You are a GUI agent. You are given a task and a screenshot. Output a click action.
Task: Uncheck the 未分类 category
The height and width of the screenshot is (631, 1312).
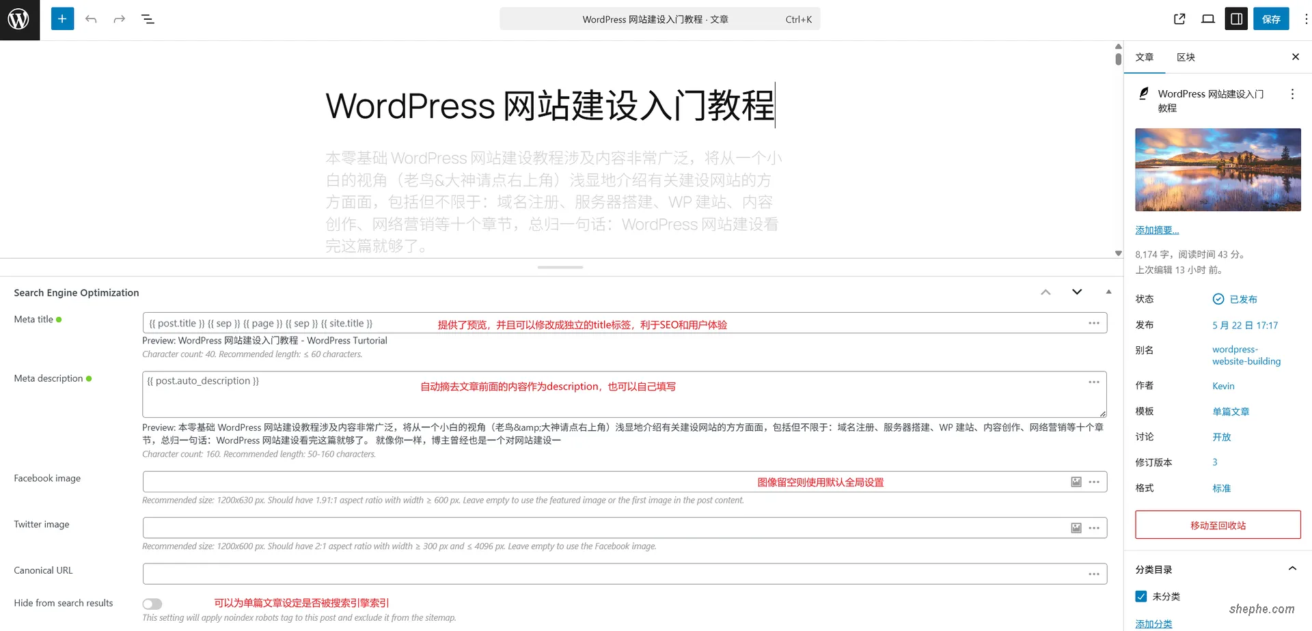click(1140, 596)
